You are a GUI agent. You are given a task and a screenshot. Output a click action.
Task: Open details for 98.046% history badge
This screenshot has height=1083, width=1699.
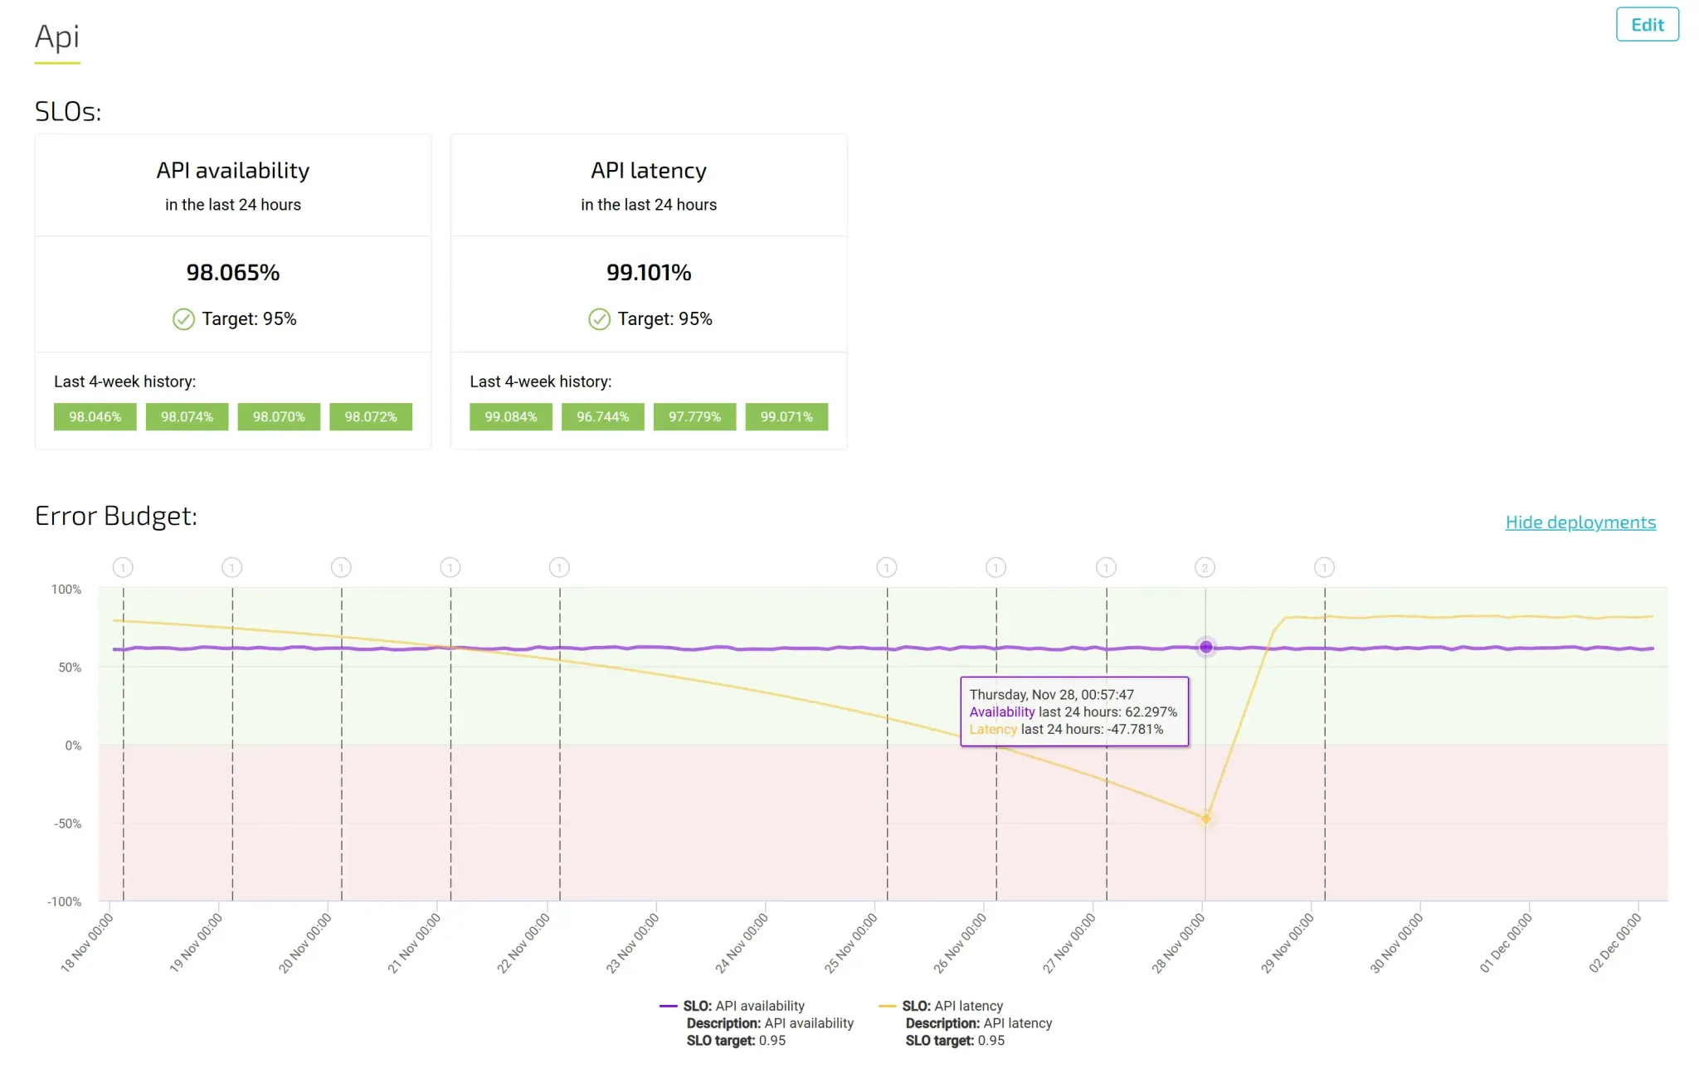point(95,416)
